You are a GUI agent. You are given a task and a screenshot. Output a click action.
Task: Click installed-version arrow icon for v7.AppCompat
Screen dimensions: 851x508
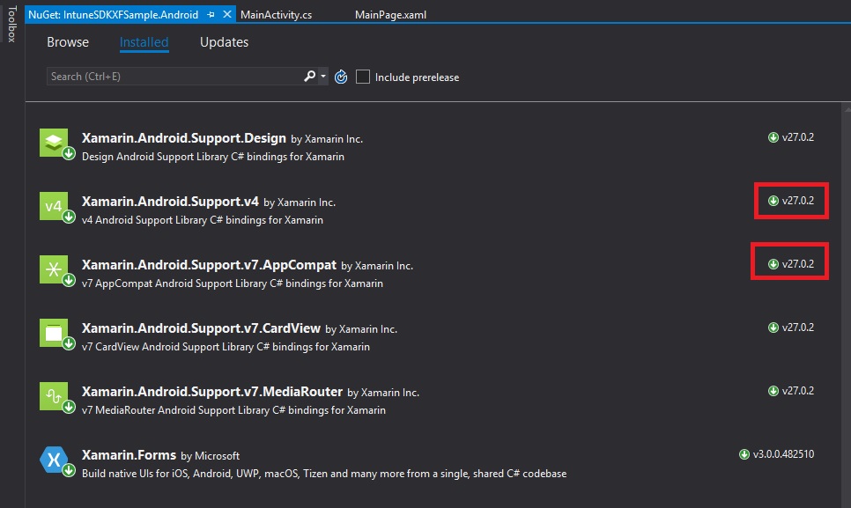[x=773, y=264]
